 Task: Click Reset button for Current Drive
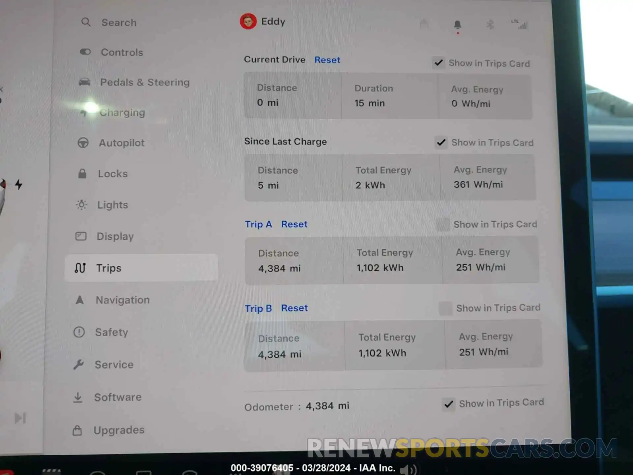tap(327, 59)
